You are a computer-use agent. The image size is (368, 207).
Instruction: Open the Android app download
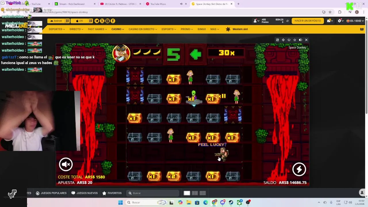(56, 21)
